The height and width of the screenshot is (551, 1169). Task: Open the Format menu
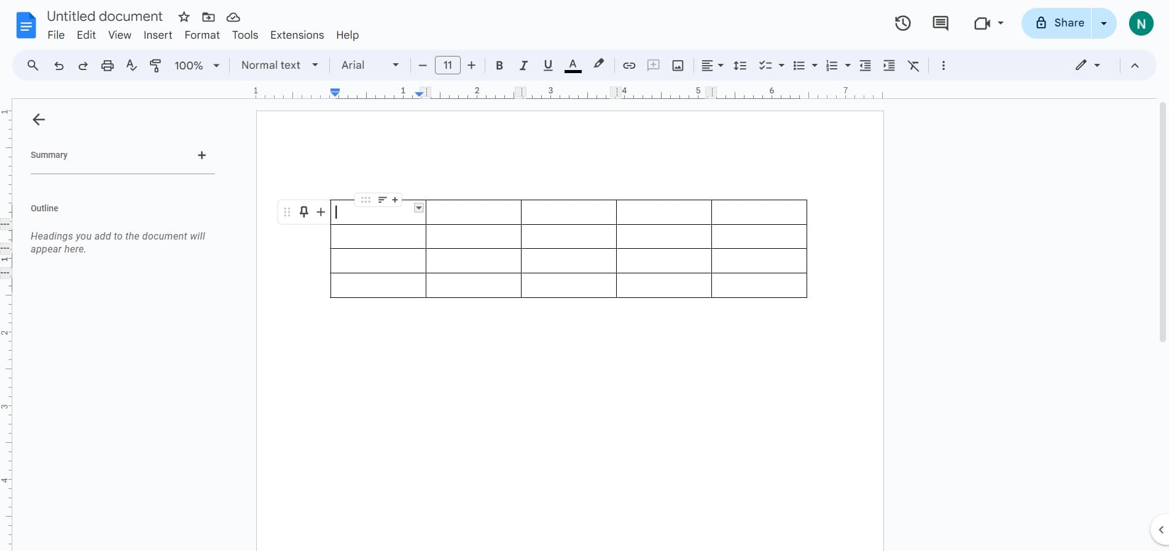click(x=202, y=35)
